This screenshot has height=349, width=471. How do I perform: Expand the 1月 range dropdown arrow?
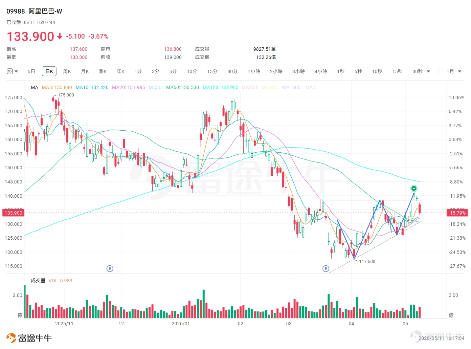[459, 71]
